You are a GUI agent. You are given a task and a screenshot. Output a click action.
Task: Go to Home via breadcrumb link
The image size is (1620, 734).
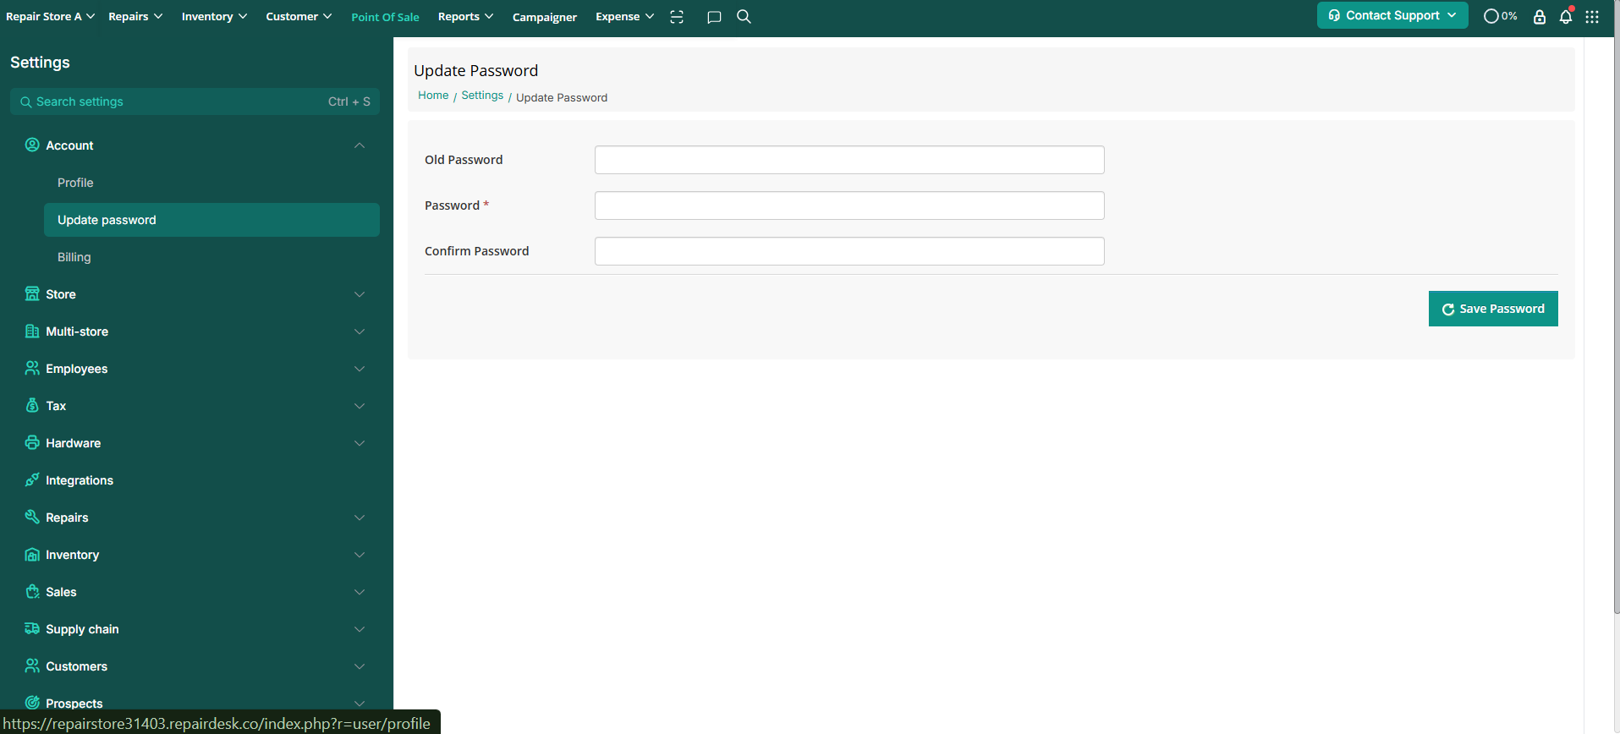pyautogui.click(x=433, y=96)
